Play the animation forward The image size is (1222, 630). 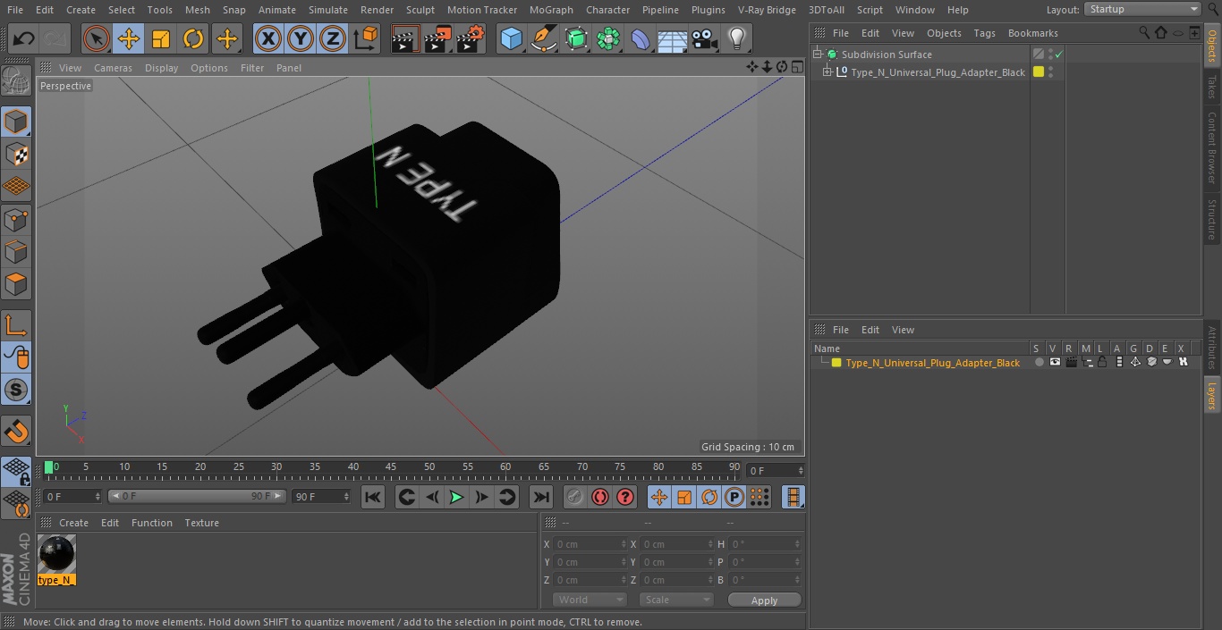point(456,497)
